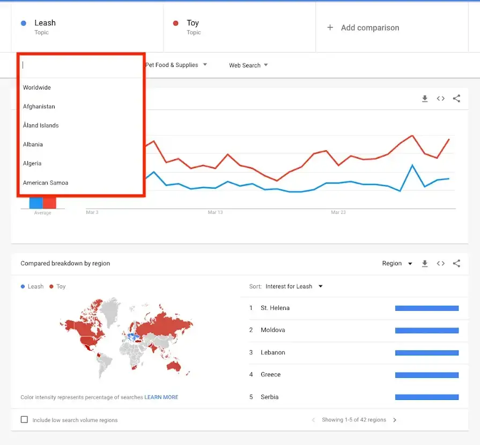Image resolution: width=480 pixels, height=445 pixels.
Task: Download the regional breakdown data
Action: (x=425, y=263)
